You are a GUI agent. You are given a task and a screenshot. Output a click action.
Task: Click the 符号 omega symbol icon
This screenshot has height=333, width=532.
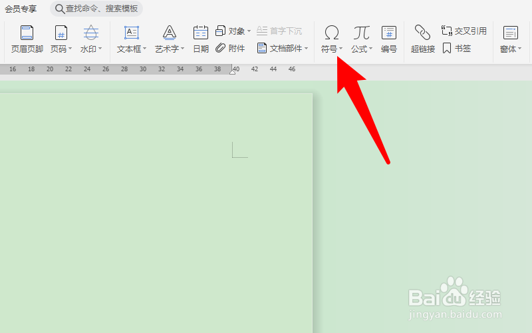pyautogui.click(x=331, y=33)
